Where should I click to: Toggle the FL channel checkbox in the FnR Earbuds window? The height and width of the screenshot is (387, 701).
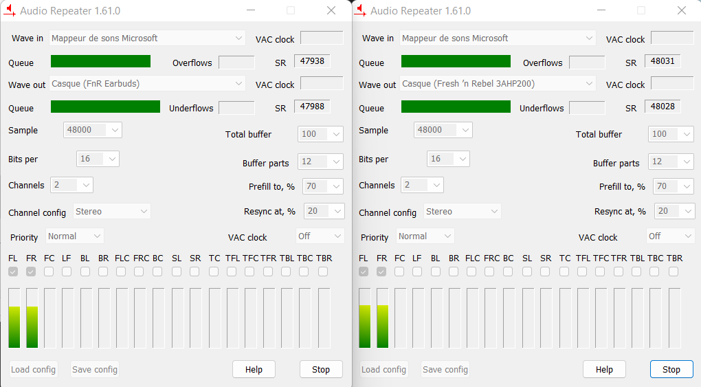pyautogui.click(x=13, y=272)
